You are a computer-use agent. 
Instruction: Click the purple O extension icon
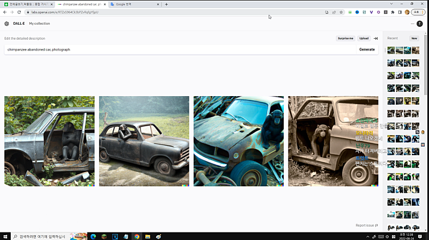[379, 12]
